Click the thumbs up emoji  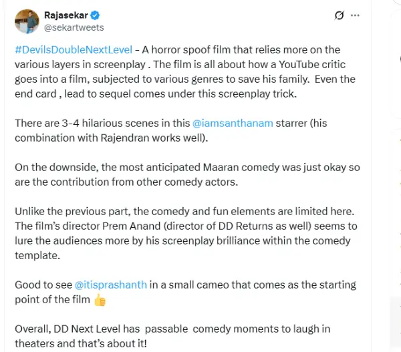pos(100,300)
